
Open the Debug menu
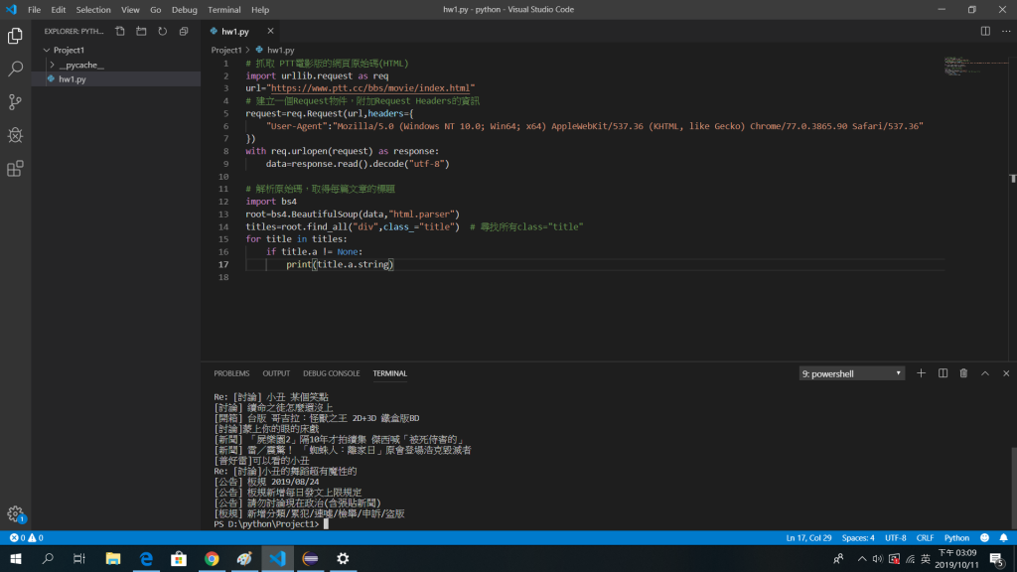tap(184, 10)
